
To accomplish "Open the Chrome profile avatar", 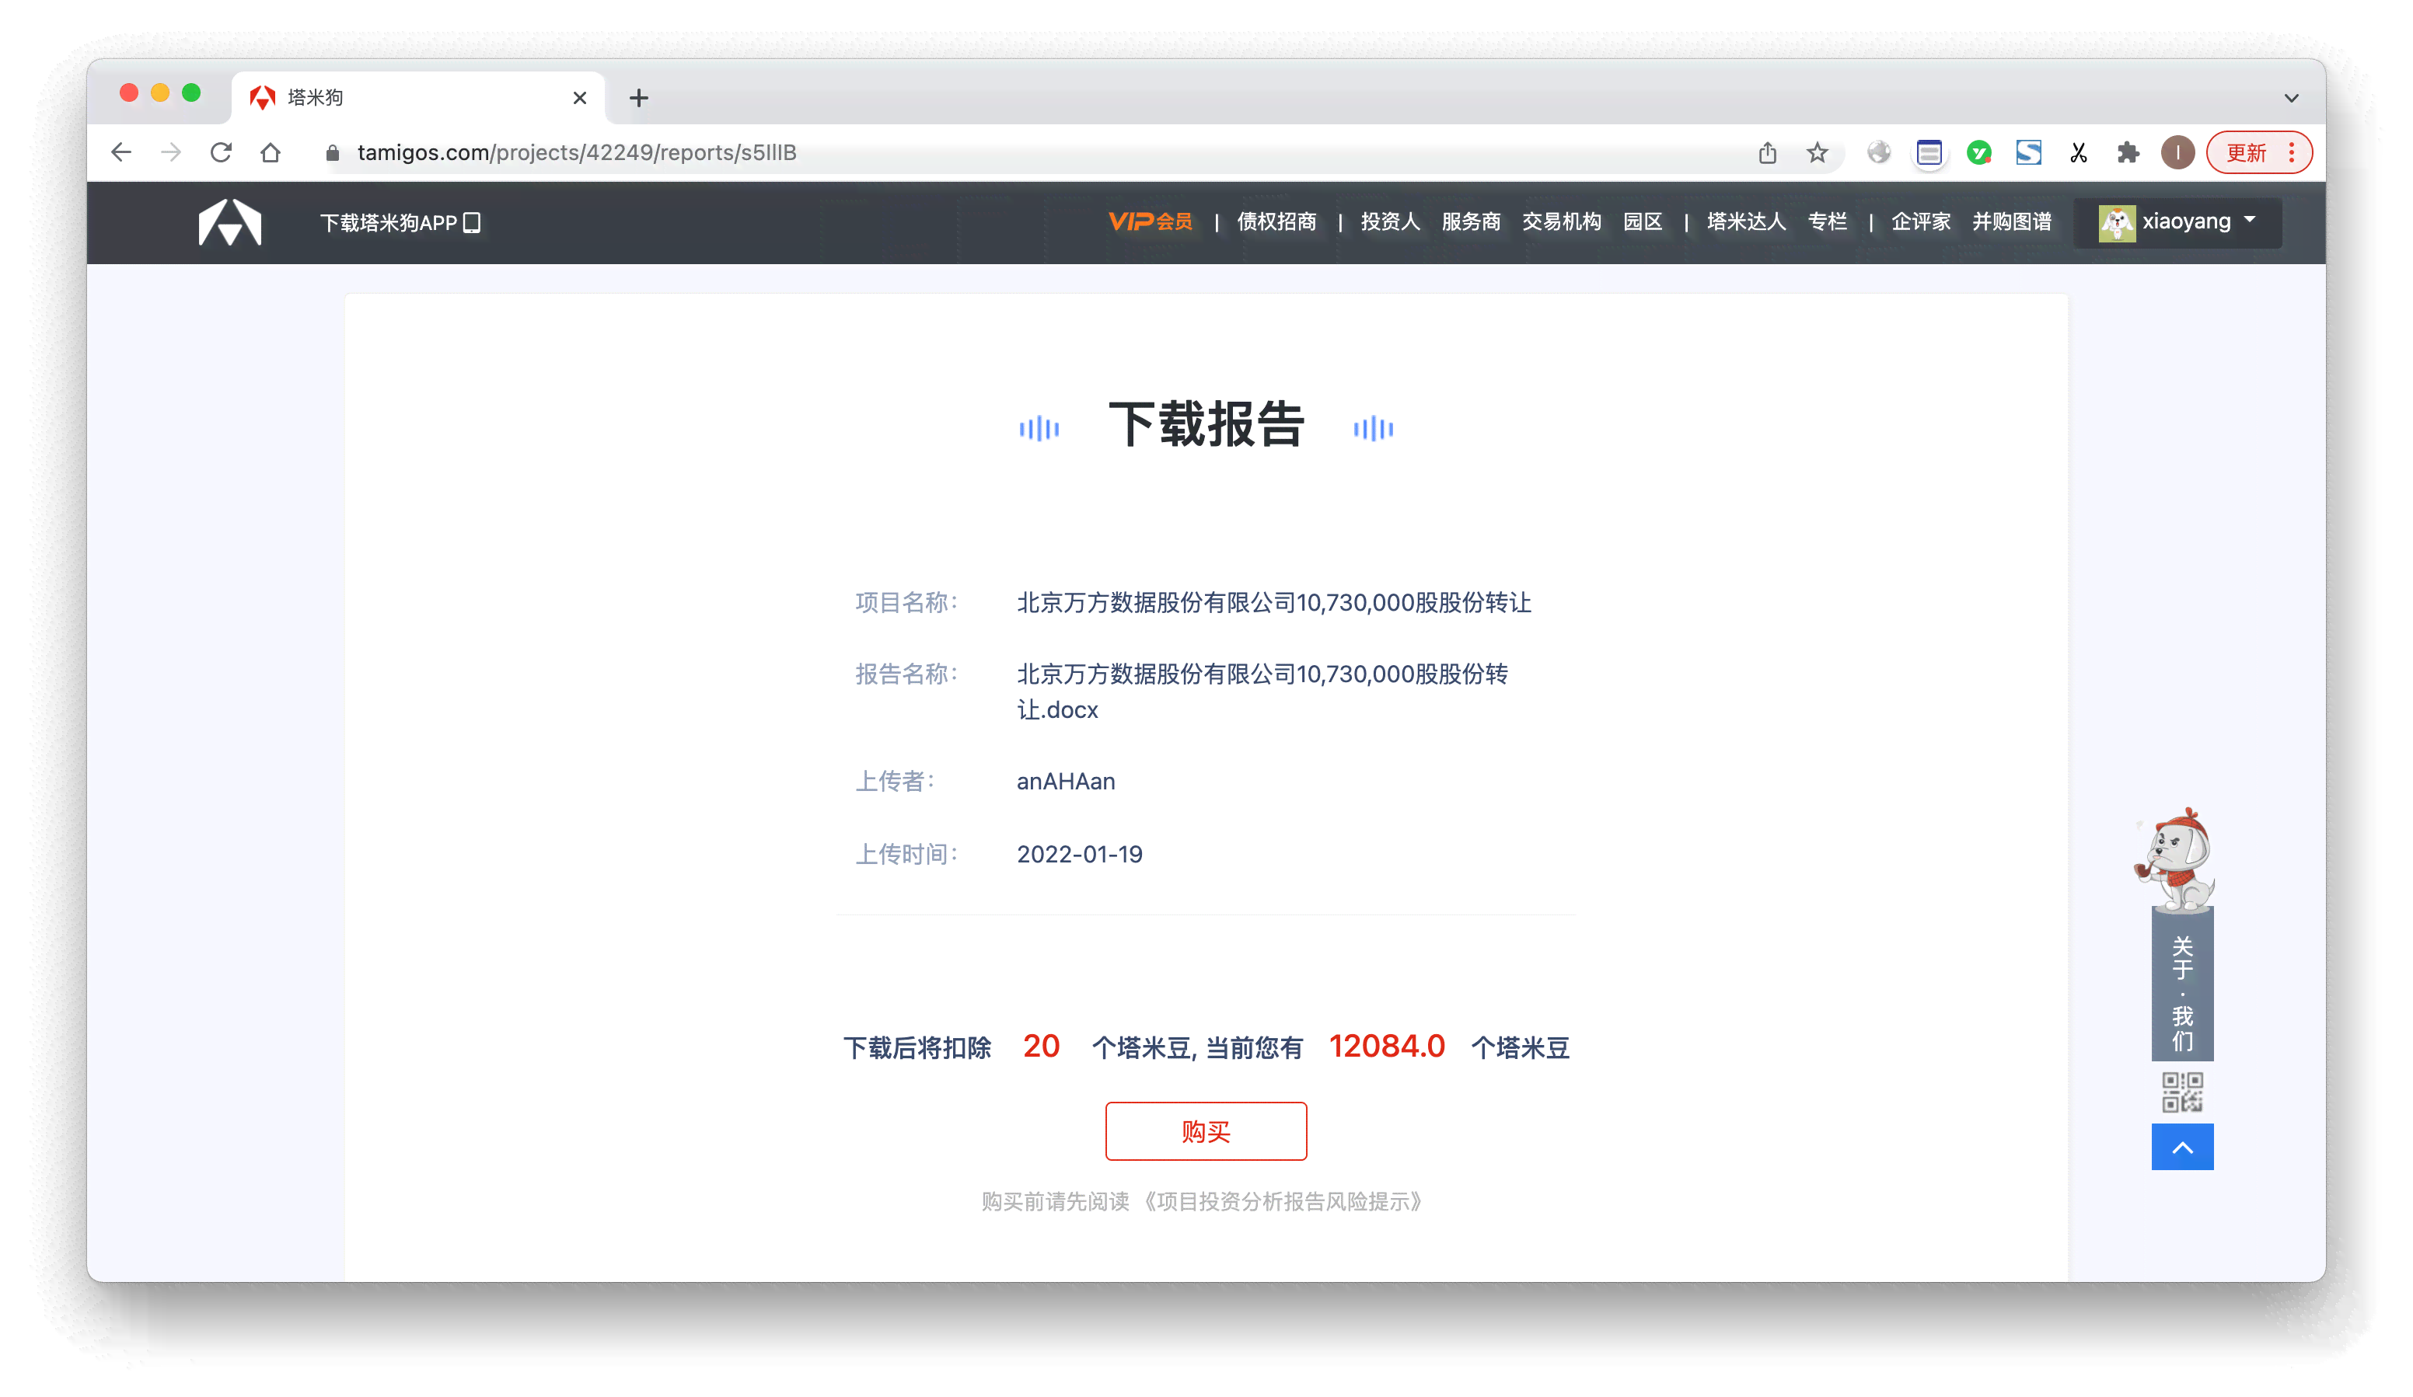I will point(2177,152).
